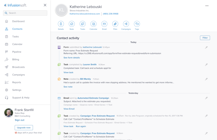Screen dimensions: 217x140
Task: Open the Details contact action icon
Action: [x=61, y=24]
